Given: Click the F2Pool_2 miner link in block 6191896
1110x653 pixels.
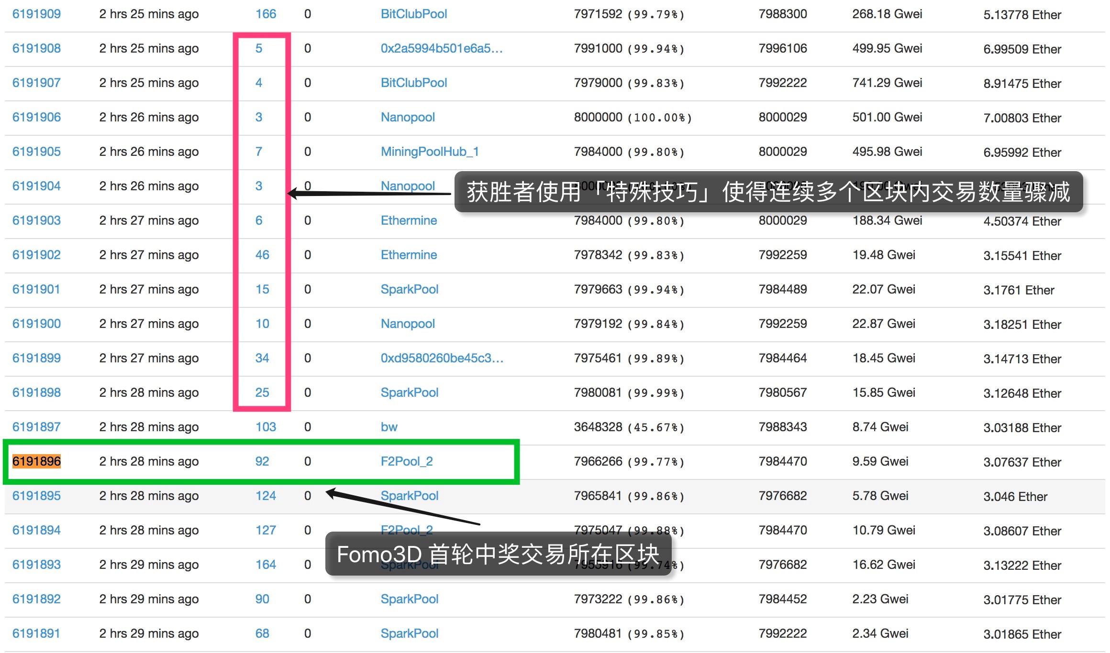Looking at the screenshot, I should click(x=407, y=461).
